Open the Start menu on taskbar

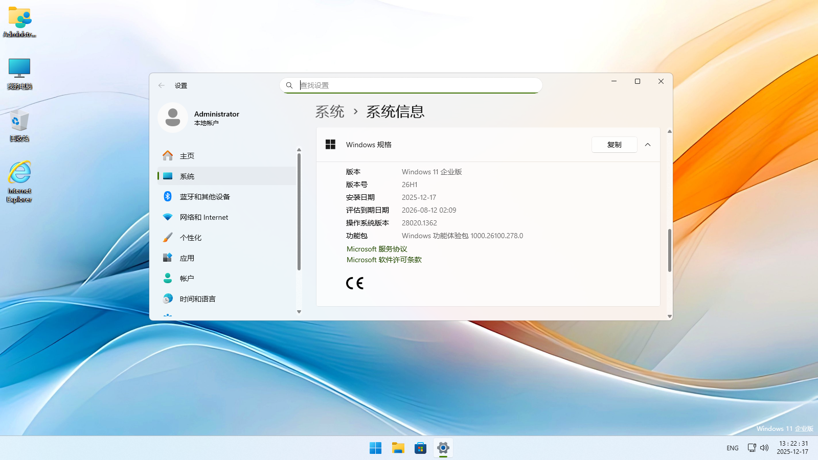click(x=376, y=448)
